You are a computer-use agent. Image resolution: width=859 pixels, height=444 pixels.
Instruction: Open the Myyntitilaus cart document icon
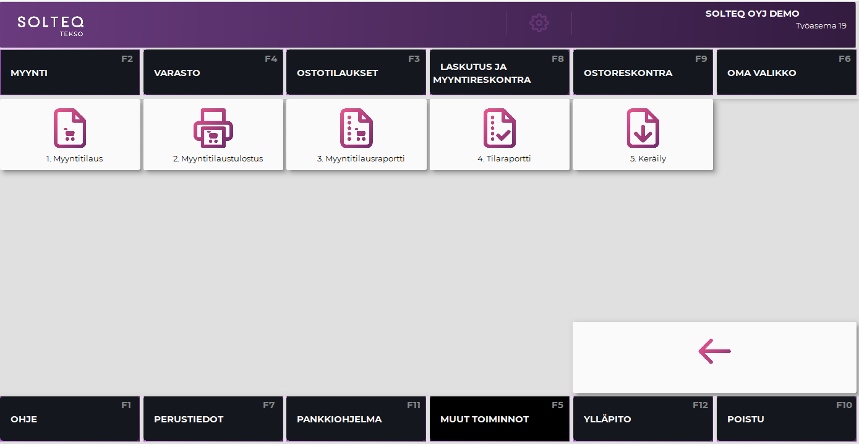pyautogui.click(x=70, y=128)
